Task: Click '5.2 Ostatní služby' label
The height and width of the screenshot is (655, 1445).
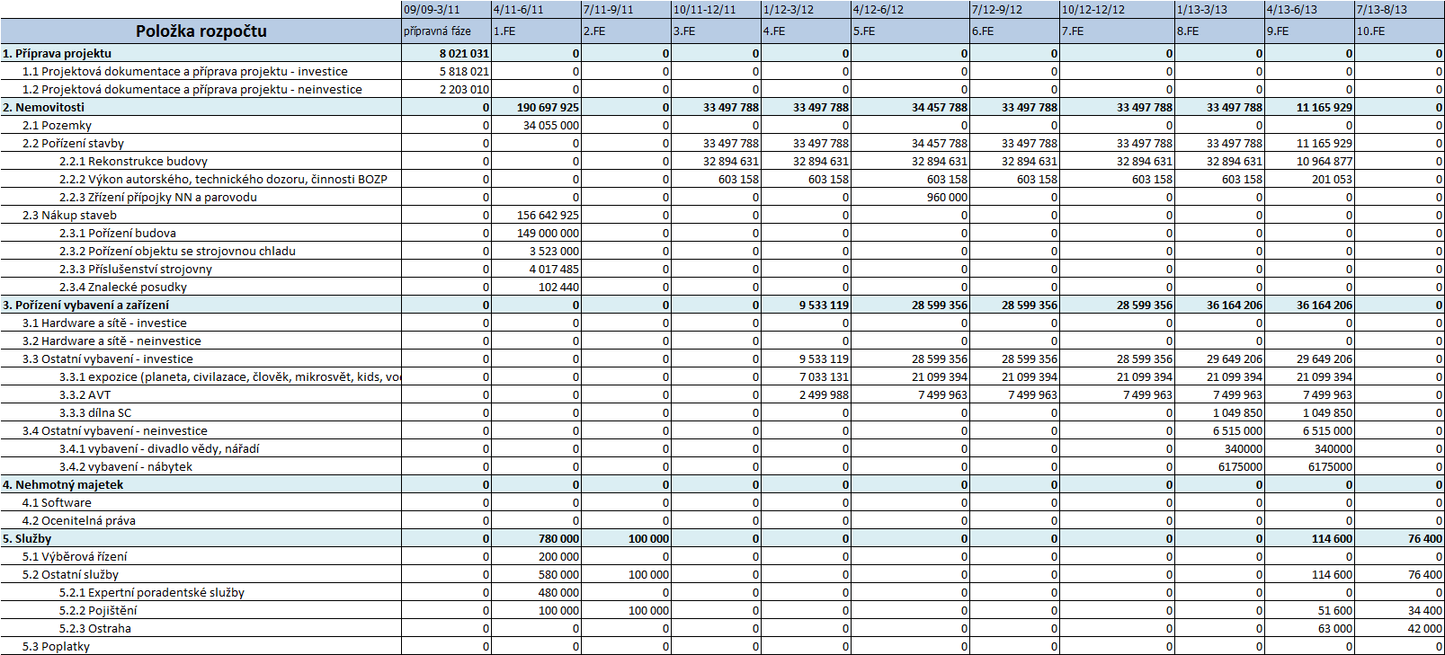Action: 70,574
